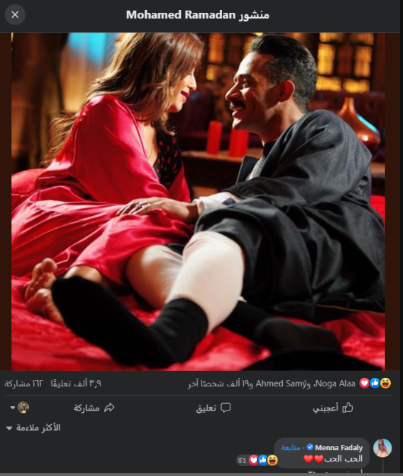Image resolution: width=403 pixels, height=476 pixels.
Task: Close the Mohamed Ramadan post dialog
Action: point(15,14)
